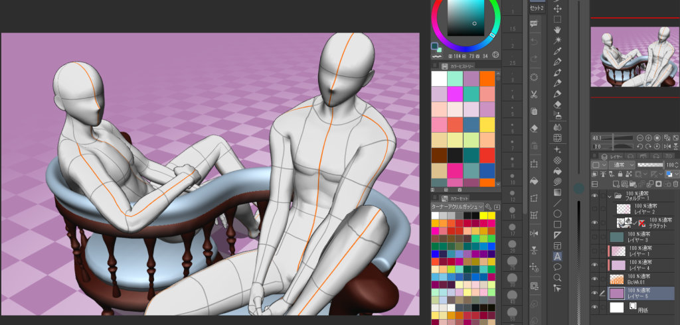Collapse the フォルダー 1 layer folder

click(x=610, y=196)
